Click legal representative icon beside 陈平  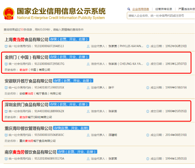88,88
